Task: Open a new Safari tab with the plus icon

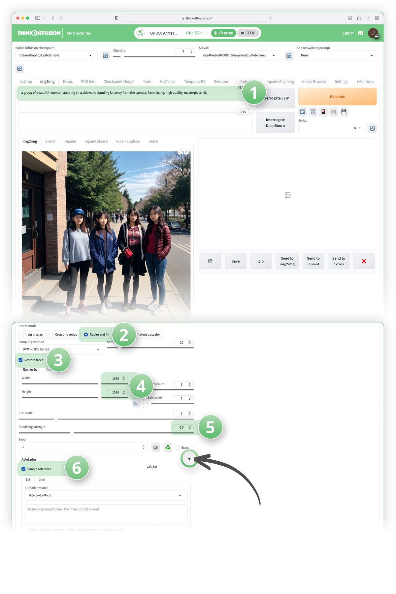Action: pos(368,18)
